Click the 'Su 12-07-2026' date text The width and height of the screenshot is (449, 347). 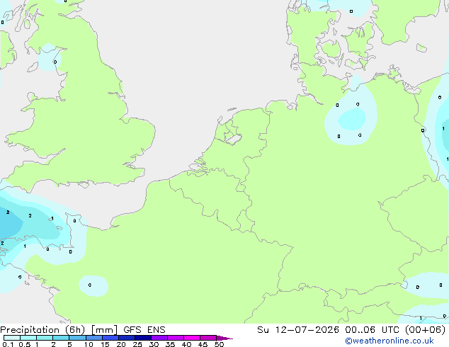pyautogui.click(x=298, y=330)
